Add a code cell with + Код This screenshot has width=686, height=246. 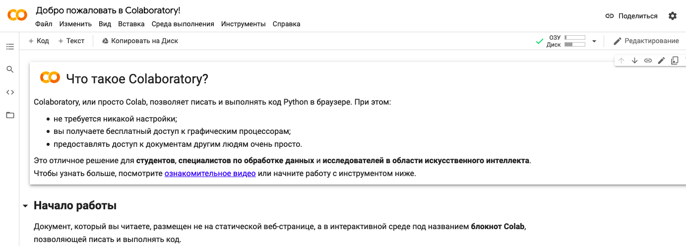39,41
